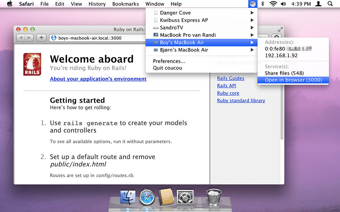
Task: Open About your application's environment link
Action: pos(98,79)
